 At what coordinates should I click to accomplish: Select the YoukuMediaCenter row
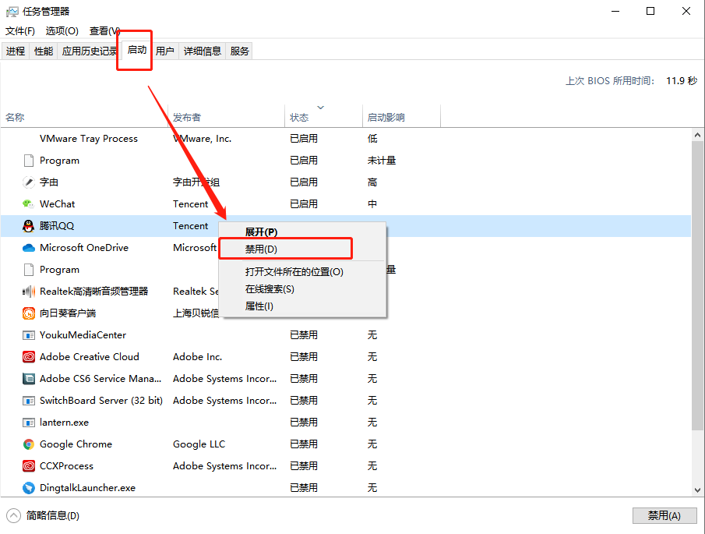[x=83, y=335]
